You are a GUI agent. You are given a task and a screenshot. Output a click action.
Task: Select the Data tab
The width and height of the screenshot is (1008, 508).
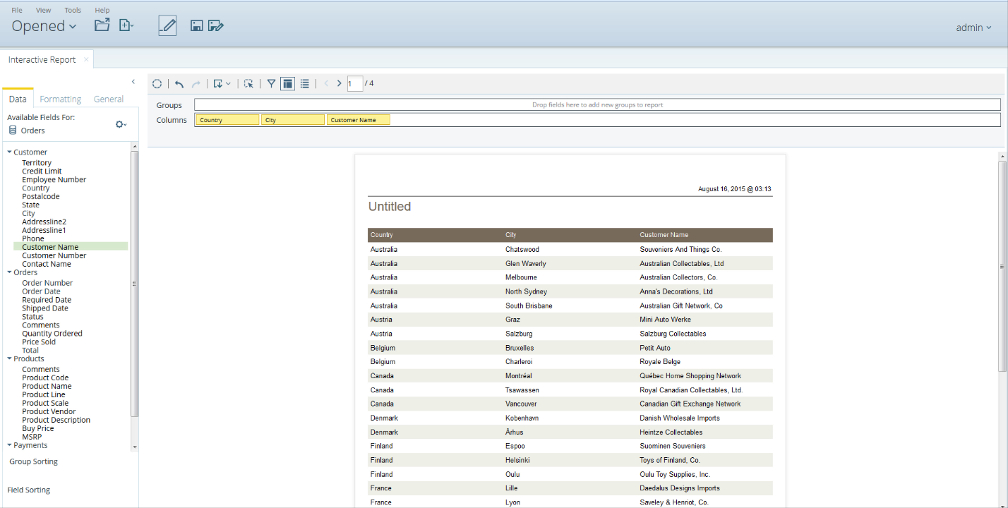pyautogui.click(x=18, y=99)
